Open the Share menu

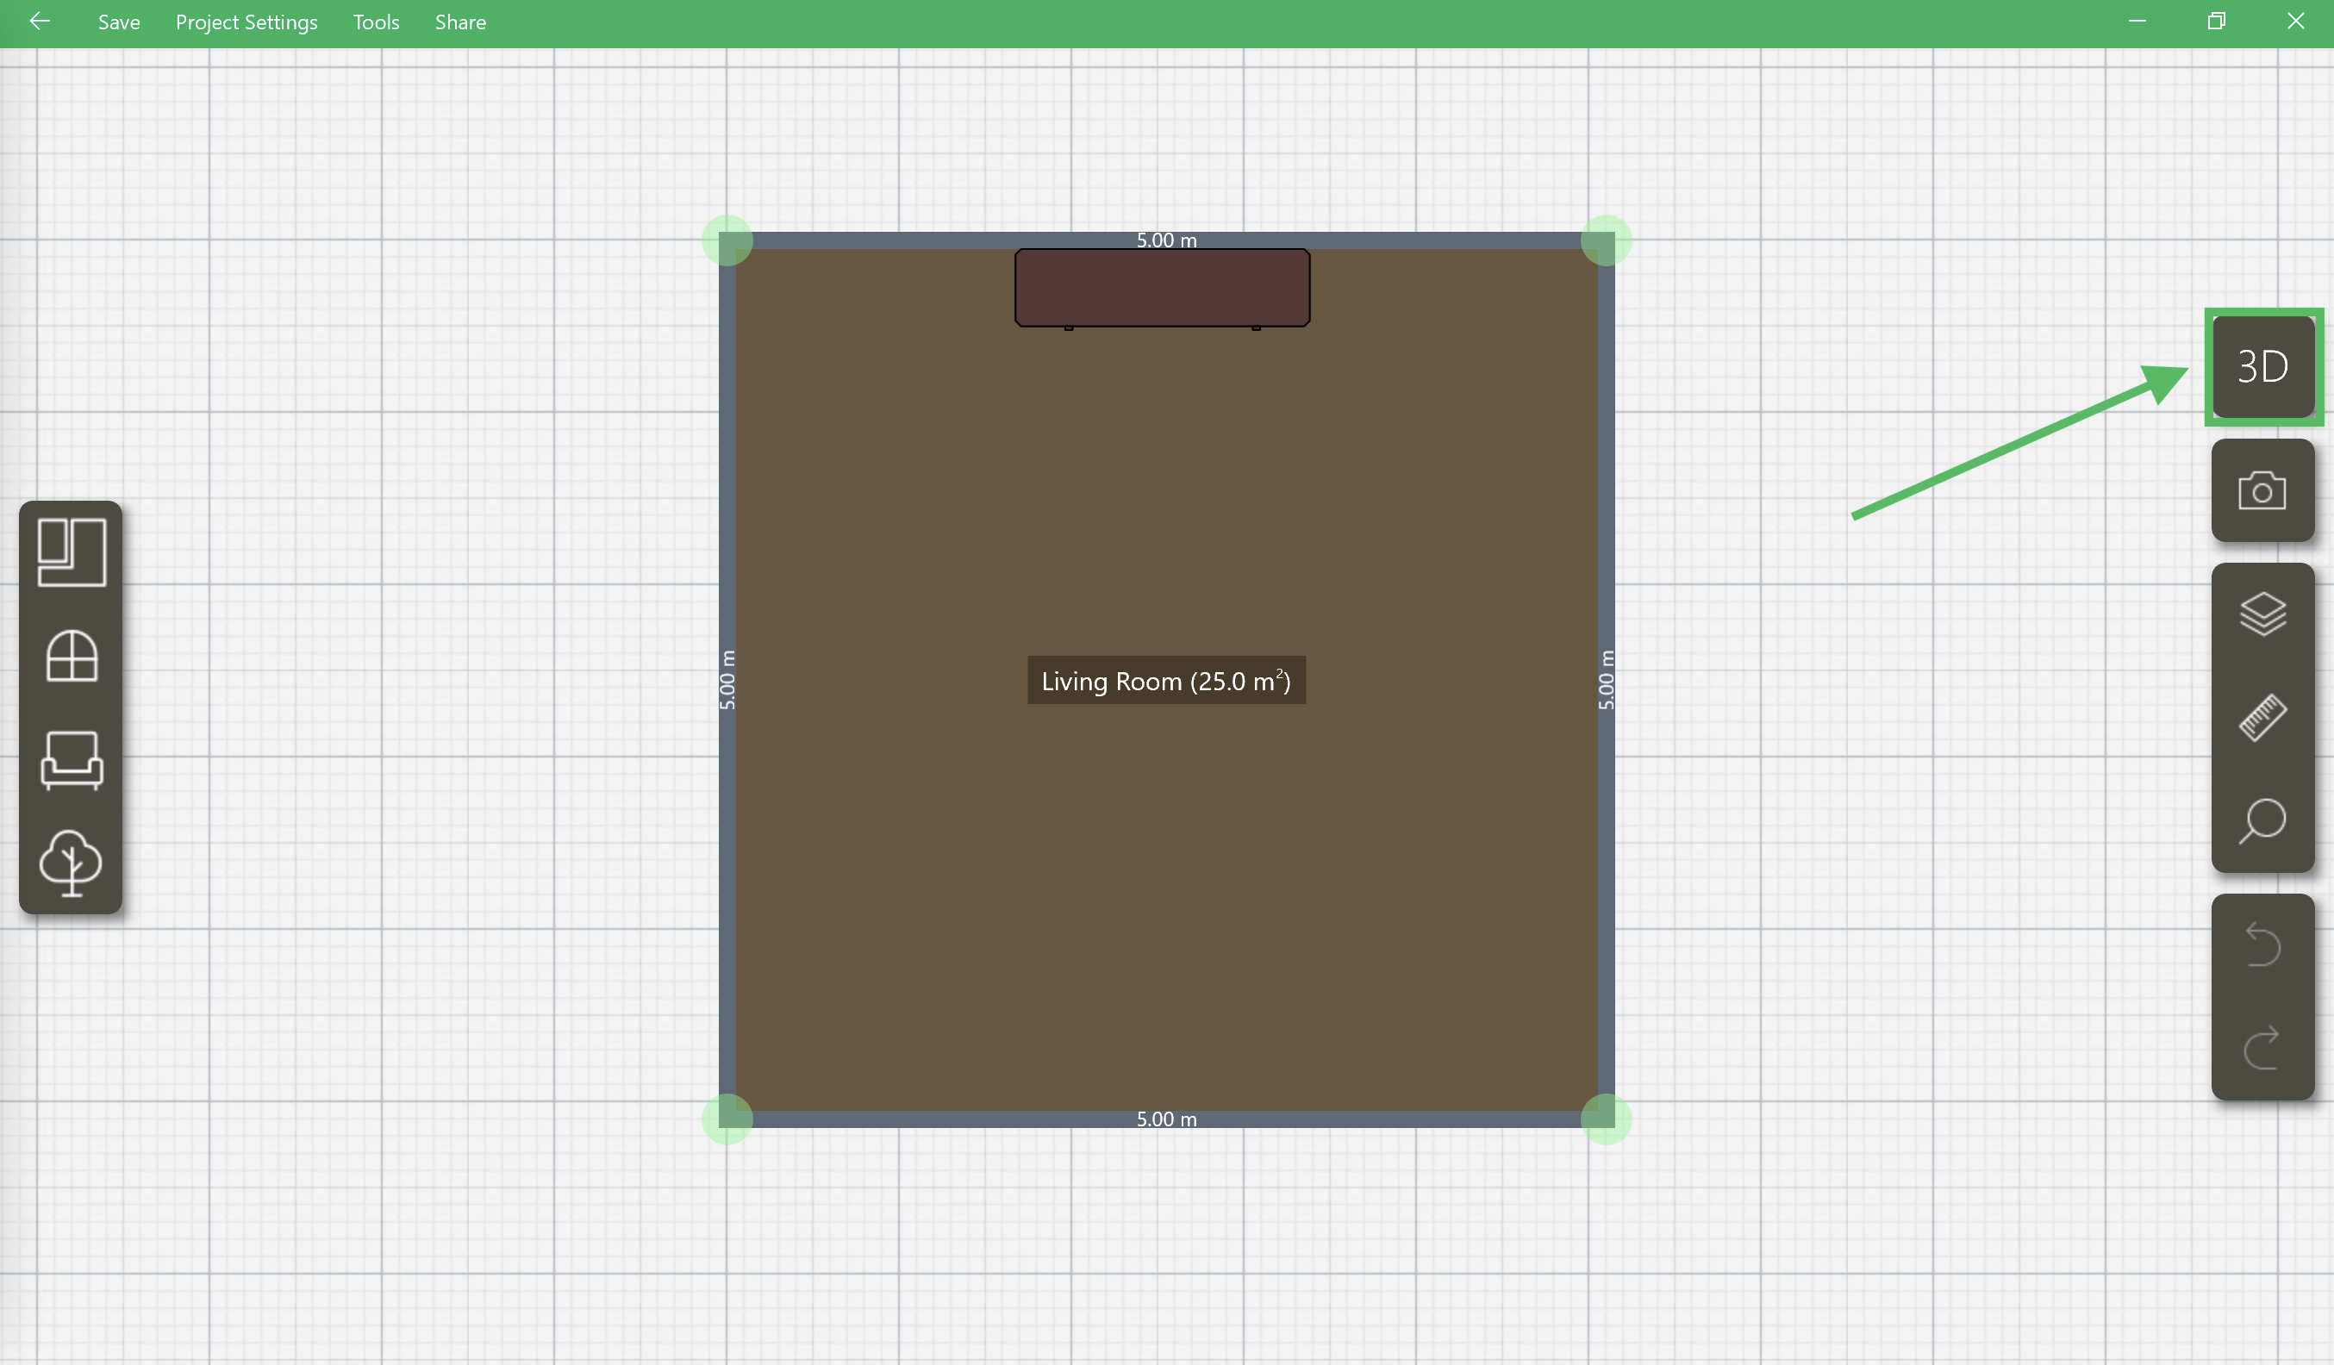coord(460,22)
